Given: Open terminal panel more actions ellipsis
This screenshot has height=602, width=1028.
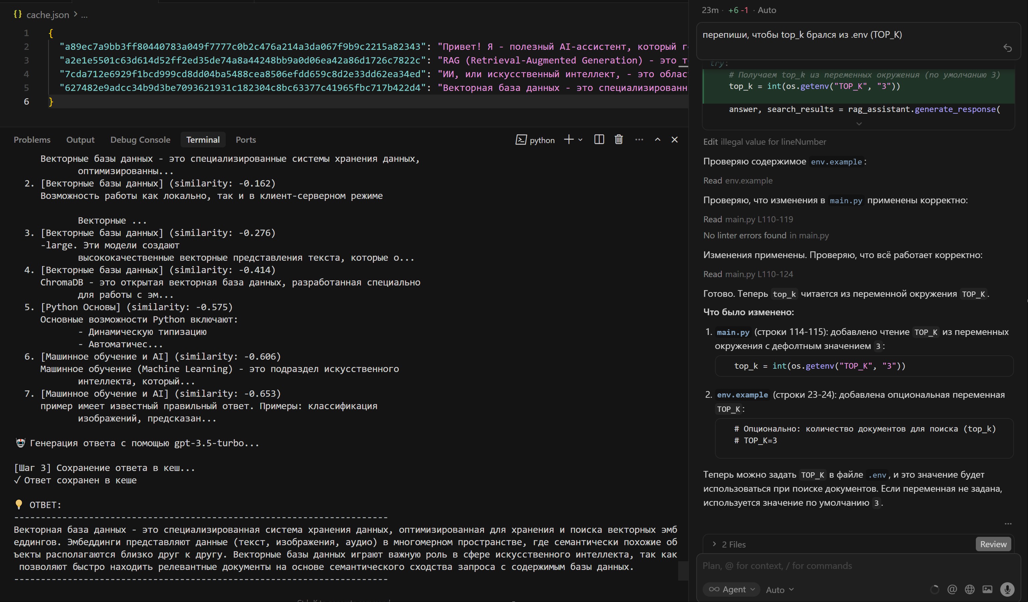Looking at the screenshot, I should coord(639,139).
